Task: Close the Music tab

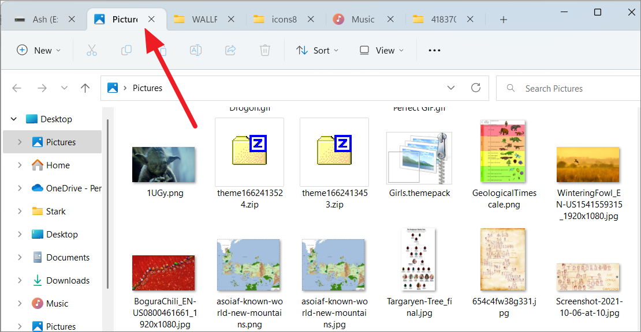Action: [x=390, y=19]
